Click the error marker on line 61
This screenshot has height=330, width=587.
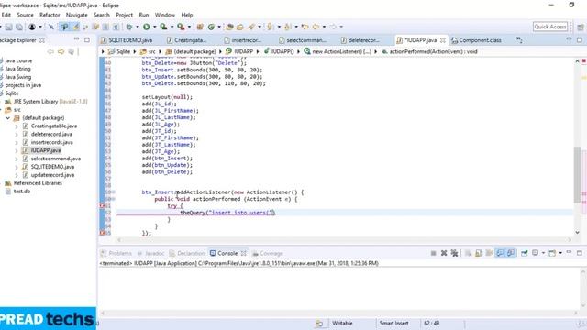pyautogui.click(x=102, y=205)
